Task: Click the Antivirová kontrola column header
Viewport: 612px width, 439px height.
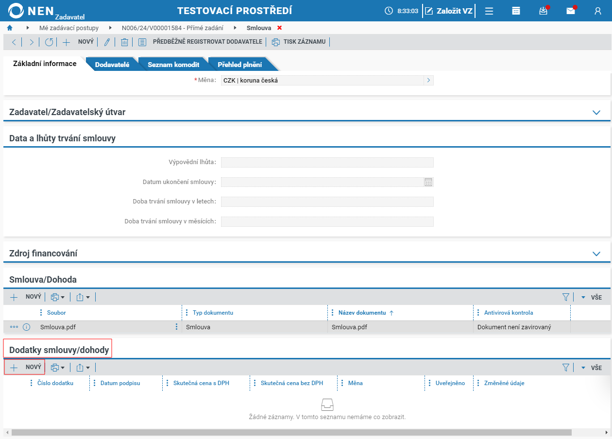Action: (x=509, y=313)
